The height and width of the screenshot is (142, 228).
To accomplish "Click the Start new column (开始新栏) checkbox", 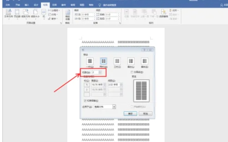I will click(x=132, y=107).
